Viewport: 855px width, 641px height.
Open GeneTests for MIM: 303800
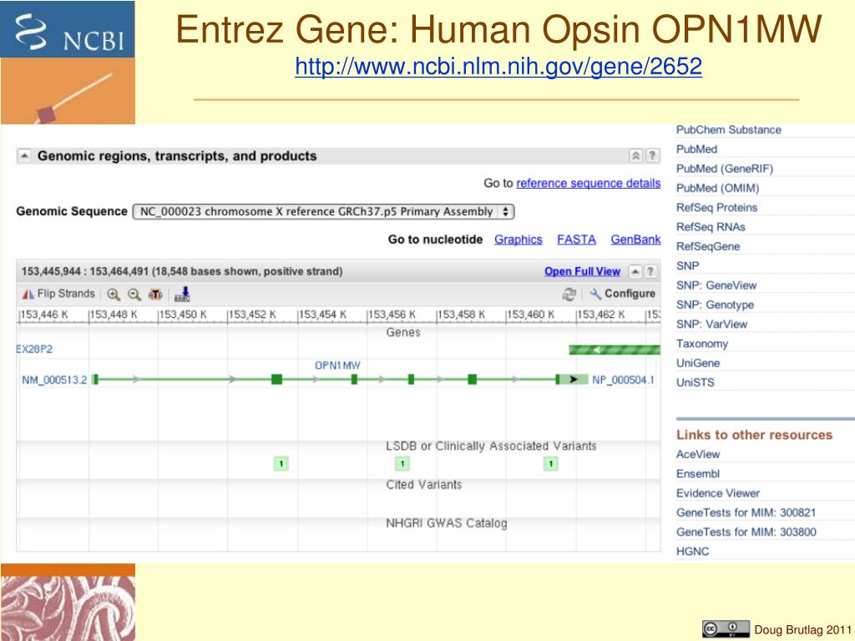746,532
